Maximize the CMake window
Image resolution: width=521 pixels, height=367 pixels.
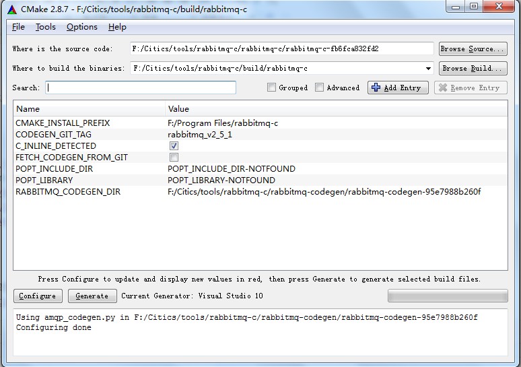coord(474,7)
